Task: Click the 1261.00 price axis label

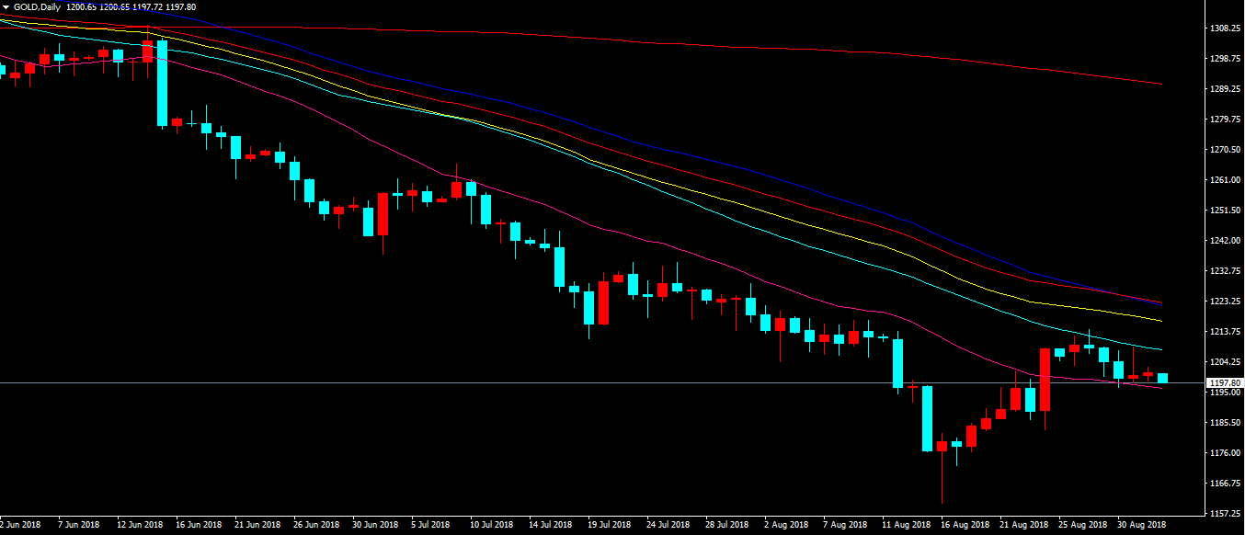Action: pyautogui.click(x=1226, y=180)
